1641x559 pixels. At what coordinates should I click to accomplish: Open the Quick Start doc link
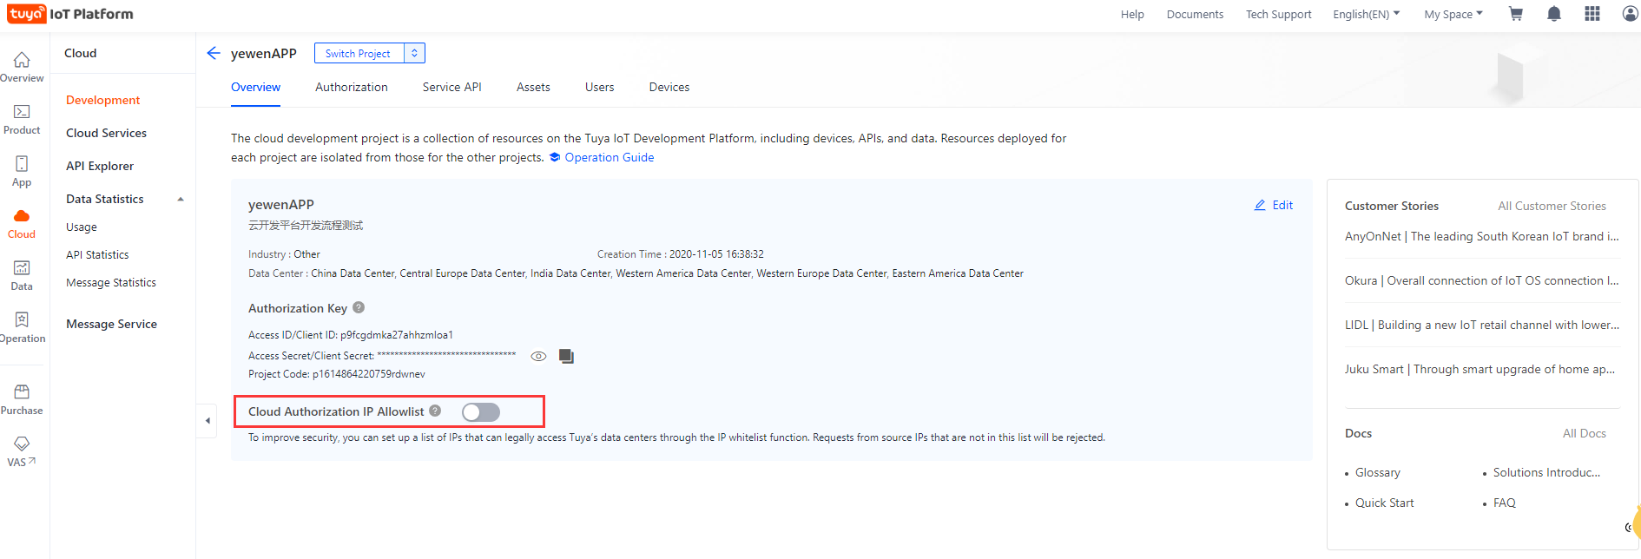[1385, 503]
